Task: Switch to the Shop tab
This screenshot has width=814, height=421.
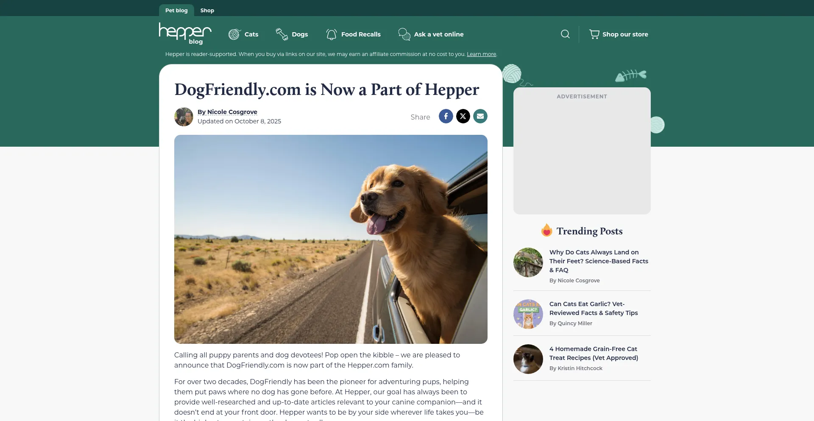Action: point(207,10)
